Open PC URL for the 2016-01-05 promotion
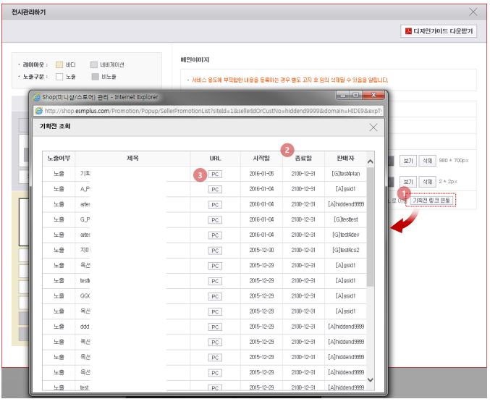Image resolution: width=490 pixels, height=420 pixels. (x=215, y=175)
